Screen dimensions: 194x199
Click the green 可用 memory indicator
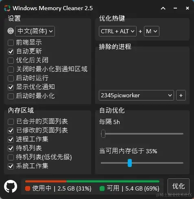click(102, 188)
